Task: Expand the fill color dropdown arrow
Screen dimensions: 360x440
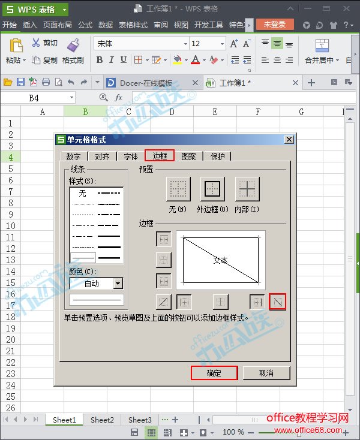Action: [x=186, y=60]
